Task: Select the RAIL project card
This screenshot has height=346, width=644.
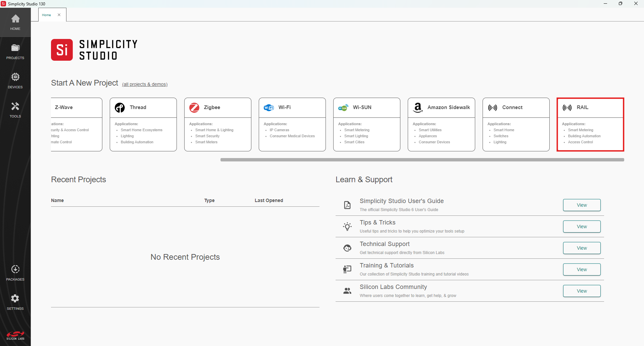Action: 590,124
